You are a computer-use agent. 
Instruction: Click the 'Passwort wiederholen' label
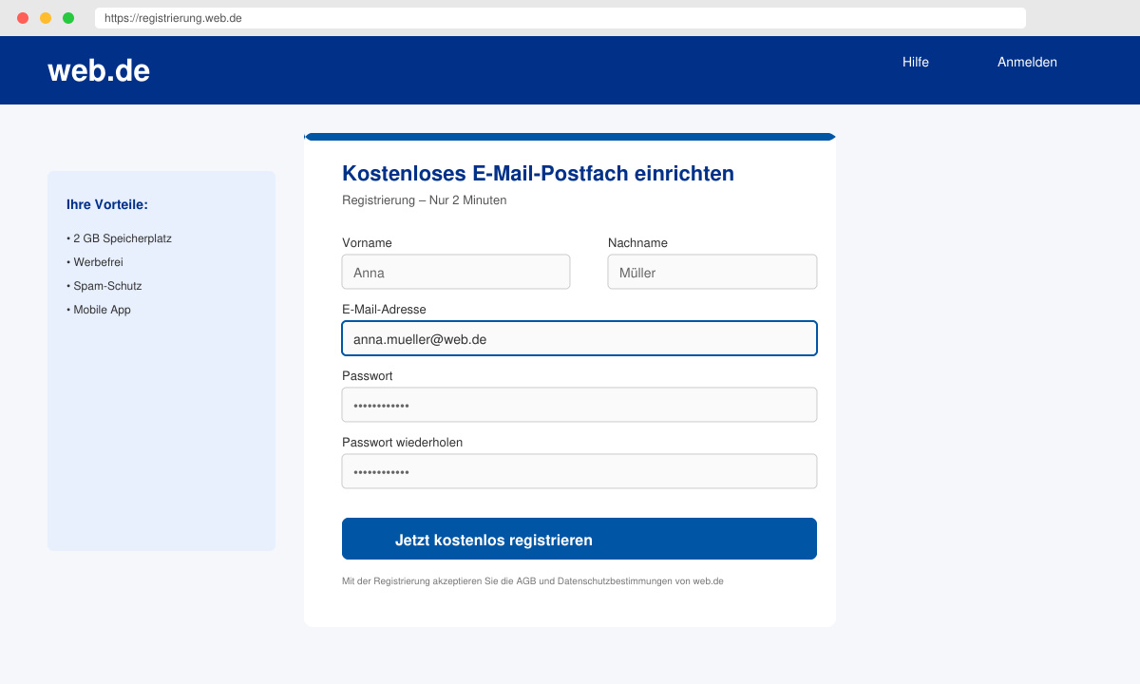pos(403,443)
